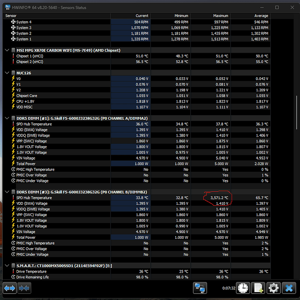Click the vertical scrollbar thumb
Viewport: 300px width, 300px height.
(x=297, y=113)
